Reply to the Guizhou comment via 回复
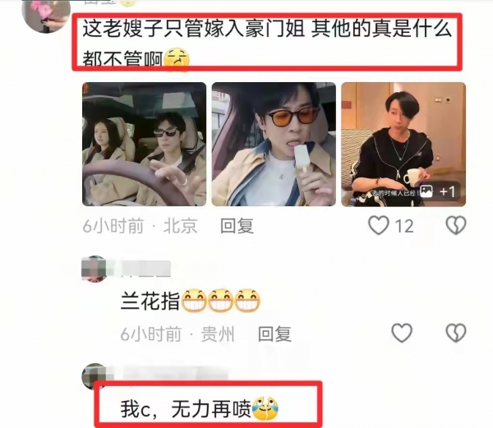 point(274,334)
